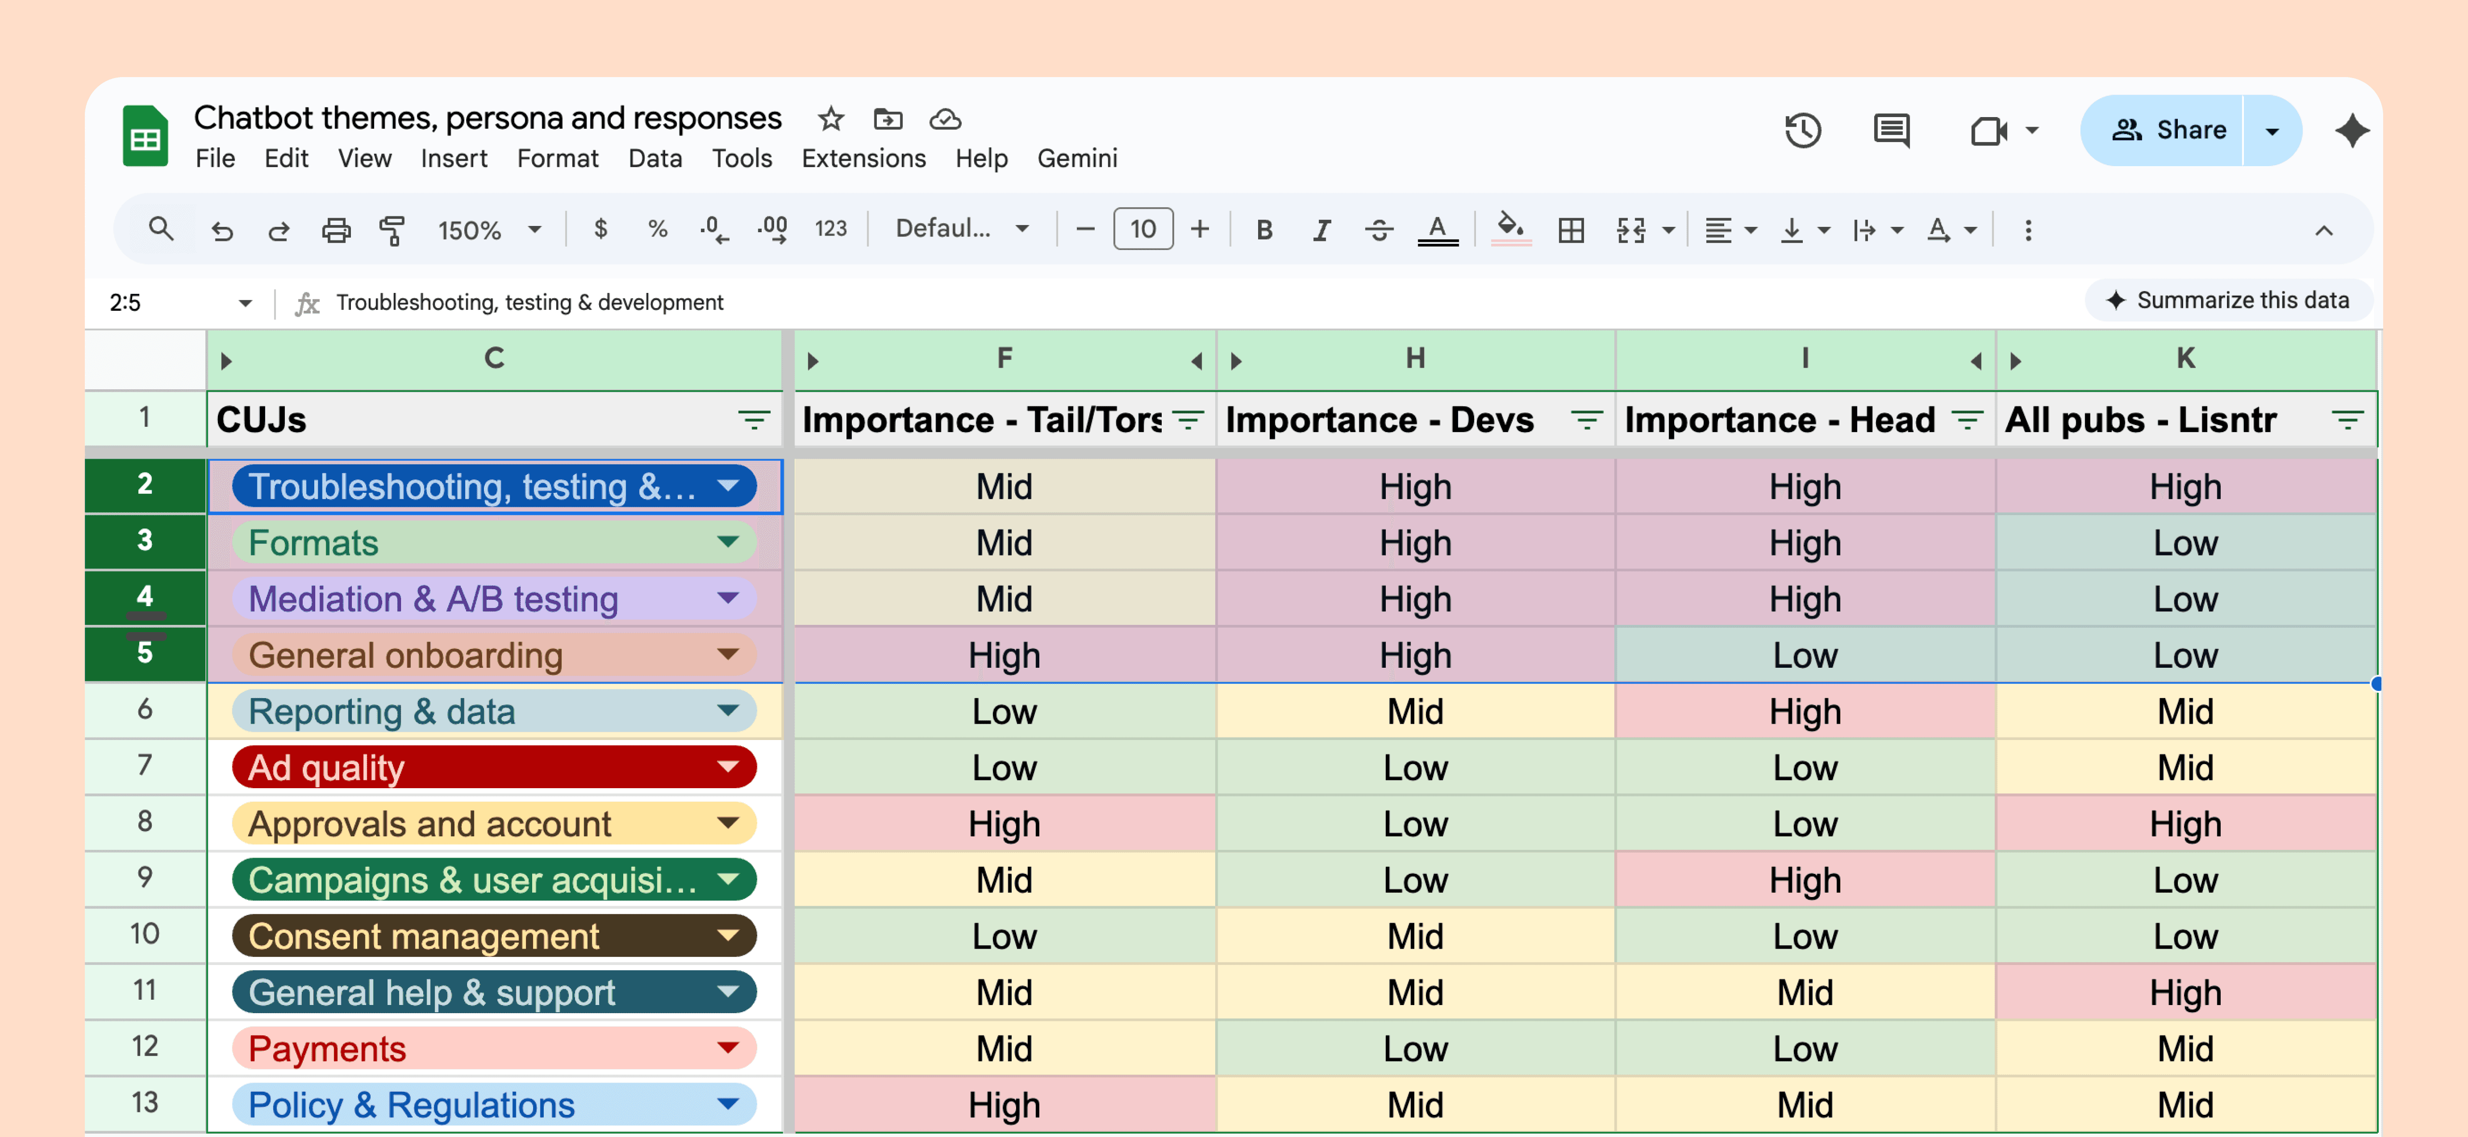Open the fill color picker
Image resolution: width=2468 pixels, height=1137 pixels.
point(1510,230)
